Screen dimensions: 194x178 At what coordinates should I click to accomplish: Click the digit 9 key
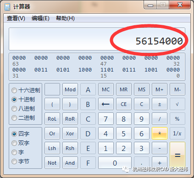(142, 119)
